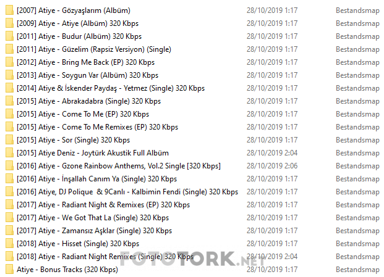
Task: Select folder name '[2015] Atiye - Sor (Single) 320 Kbps'
Action: click(73, 140)
